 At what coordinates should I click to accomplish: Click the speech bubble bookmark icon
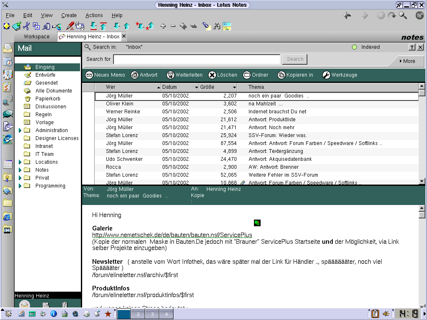pyautogui.click(x=8, y=114)
